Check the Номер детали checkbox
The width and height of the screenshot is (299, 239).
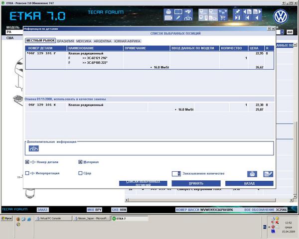pyautogui.click(x=27, y=162)
